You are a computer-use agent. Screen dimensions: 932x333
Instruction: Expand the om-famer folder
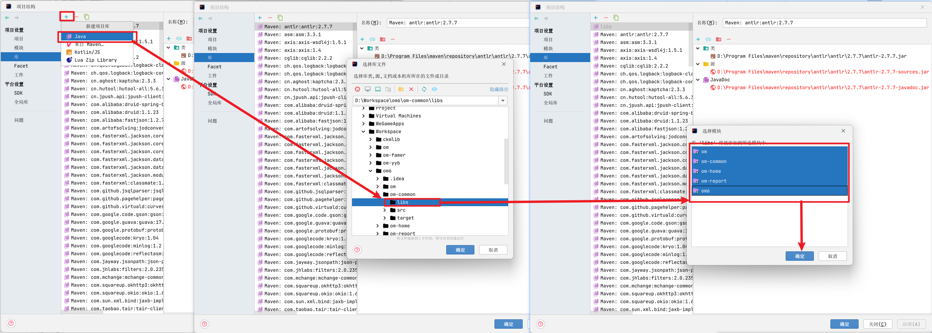(x=370, y=155)
